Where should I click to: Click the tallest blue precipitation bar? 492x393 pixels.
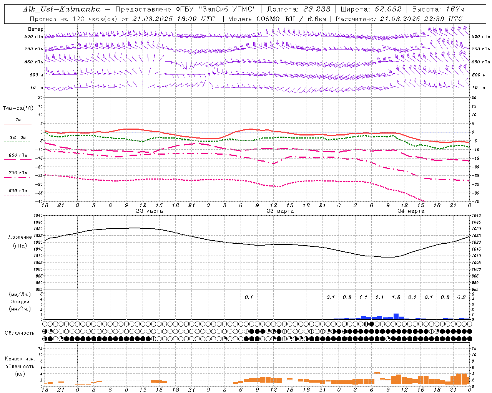click(396, 317)
